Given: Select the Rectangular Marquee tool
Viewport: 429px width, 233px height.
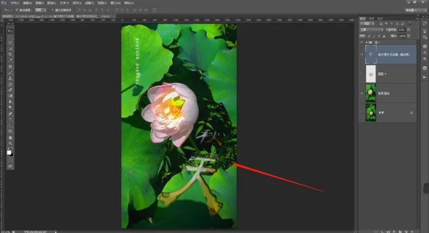Looking at the screenshot, I should (x=10, y=37).
